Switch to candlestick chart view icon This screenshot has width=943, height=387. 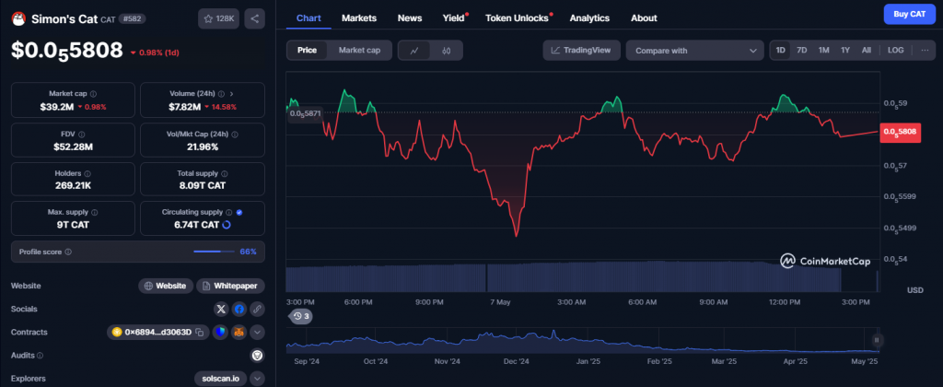pyautogui.click(x=447, y=51)
